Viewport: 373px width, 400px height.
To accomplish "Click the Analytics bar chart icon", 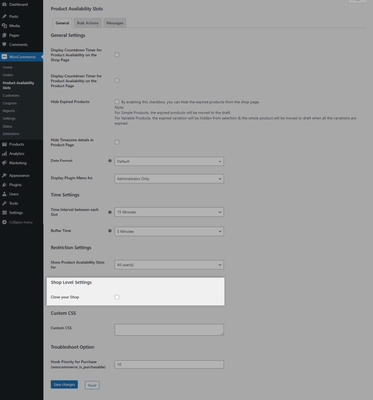I will click(x=5, y=154).
